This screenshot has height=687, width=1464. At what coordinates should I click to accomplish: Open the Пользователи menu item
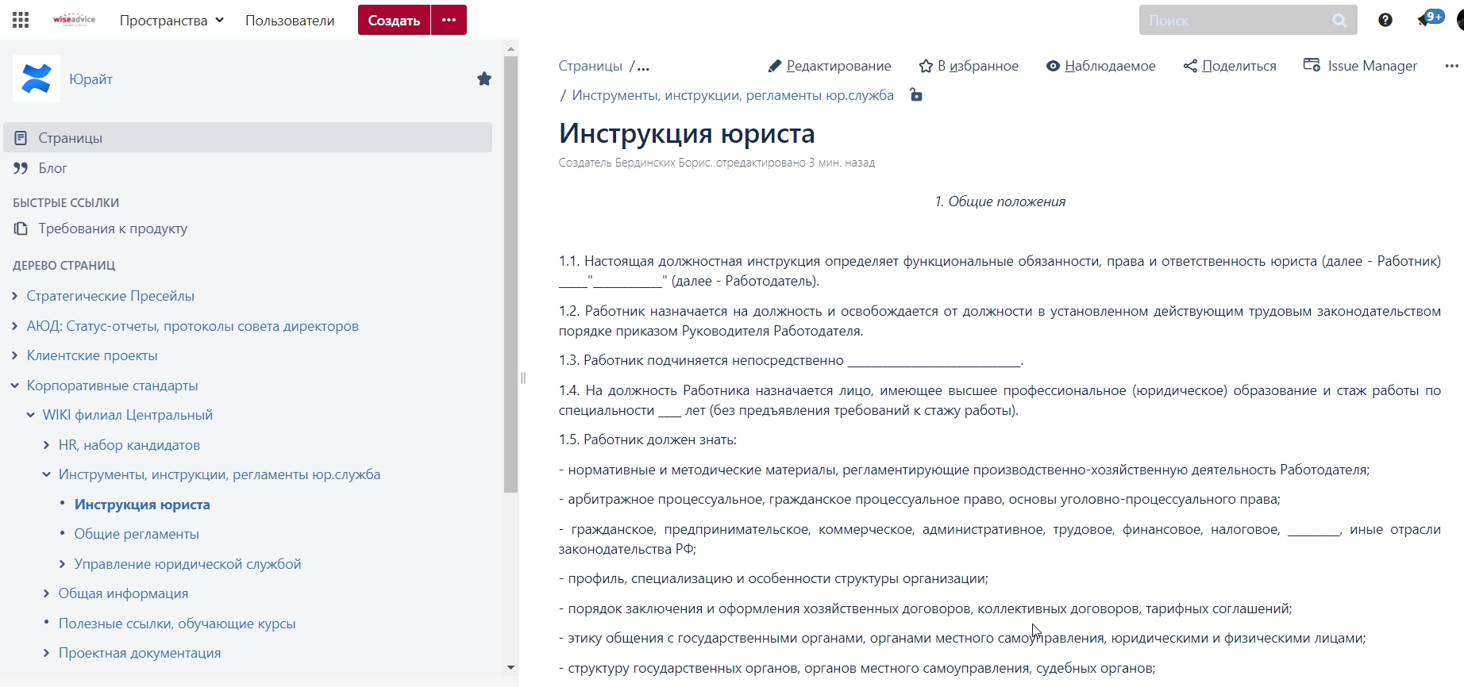pos(290,21)
